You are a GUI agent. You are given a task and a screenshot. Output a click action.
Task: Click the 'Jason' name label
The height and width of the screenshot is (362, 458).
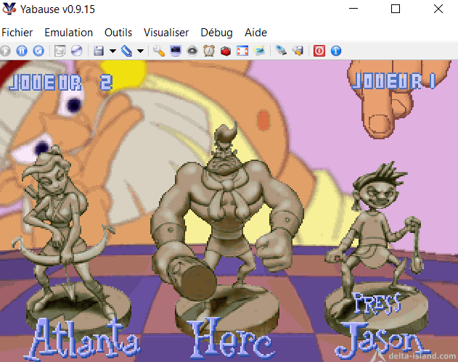[x=383, y=340]
